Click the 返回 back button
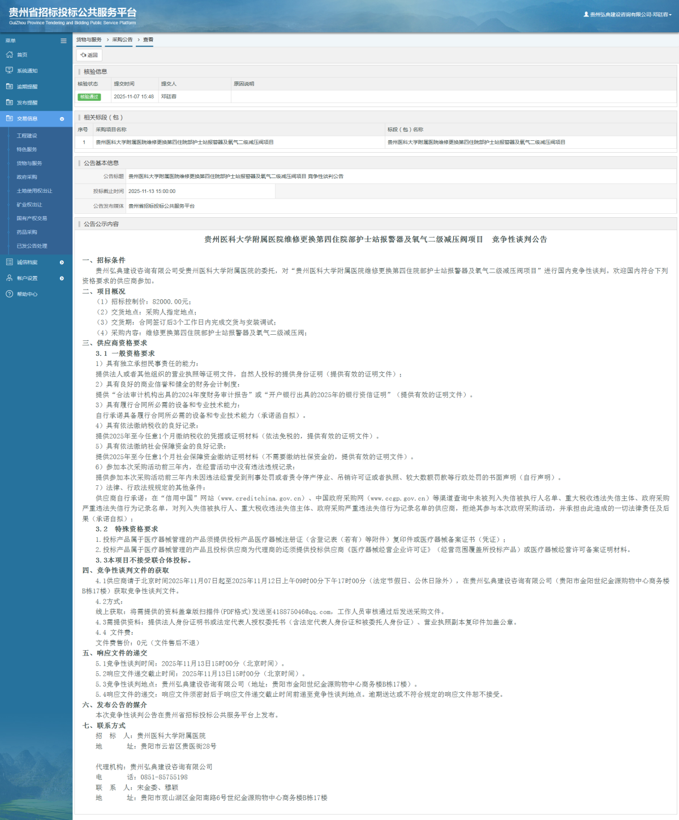679x820 pixels. [89, 55]
